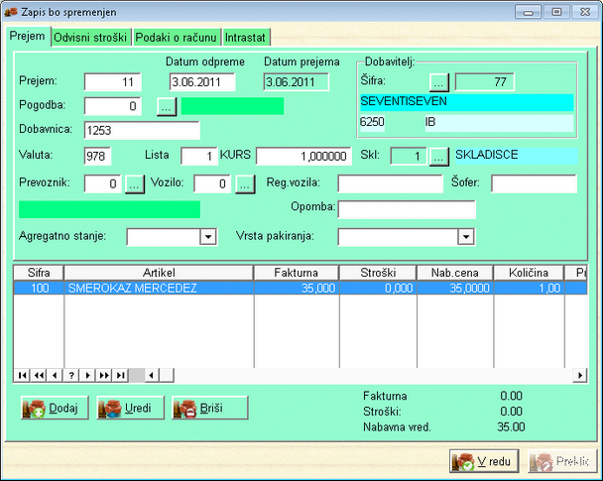The height and width of the screenshot is (481, 603).
Task: Open the Intrastat tab
Action: [x=245, y=37]
